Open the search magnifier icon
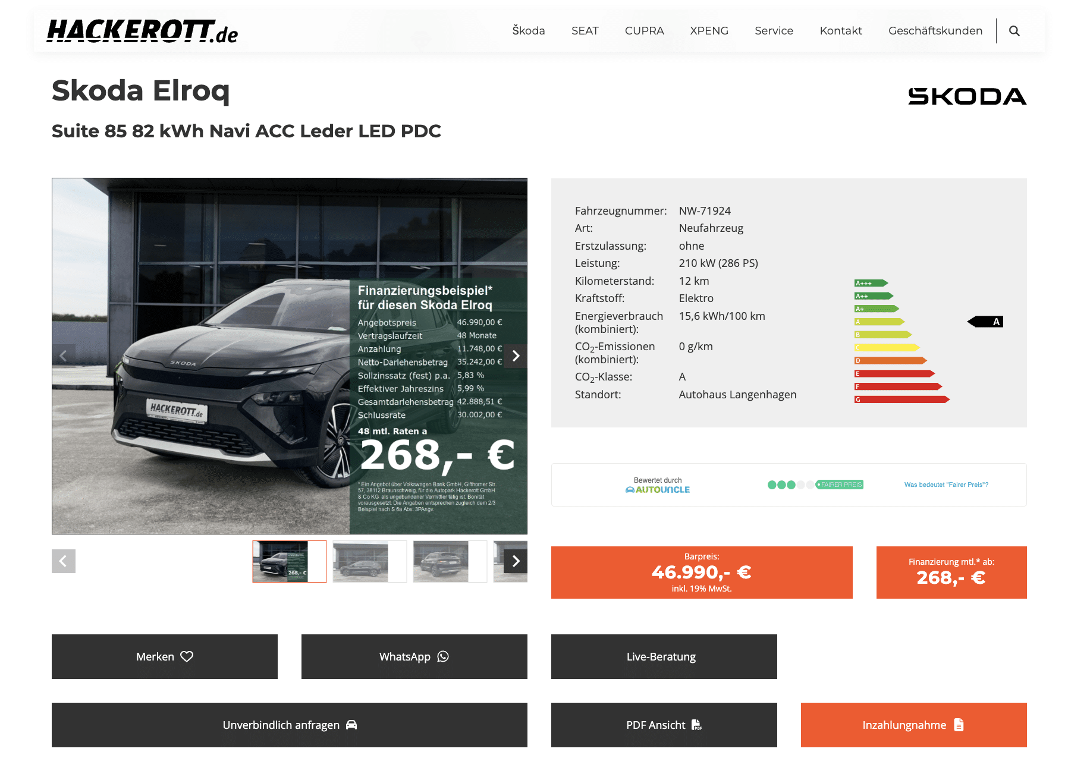The image size is (1068, 780). click(x=1014, y=31)
